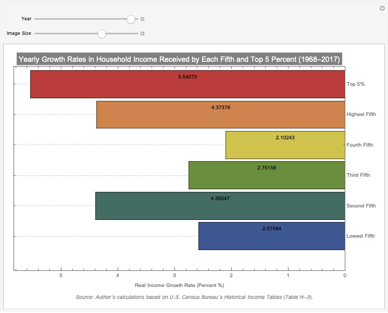Image resolution: width=388 pixels, height=313 pixels.
Task: Click the value label 4.39547
Action: coord(220,199)
